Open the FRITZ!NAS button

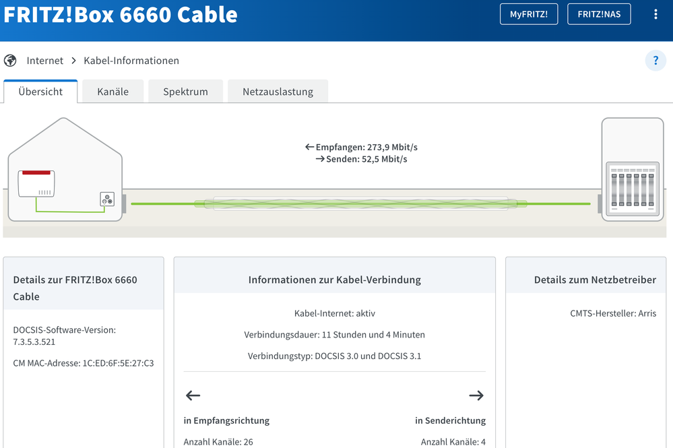click(599, 14)
